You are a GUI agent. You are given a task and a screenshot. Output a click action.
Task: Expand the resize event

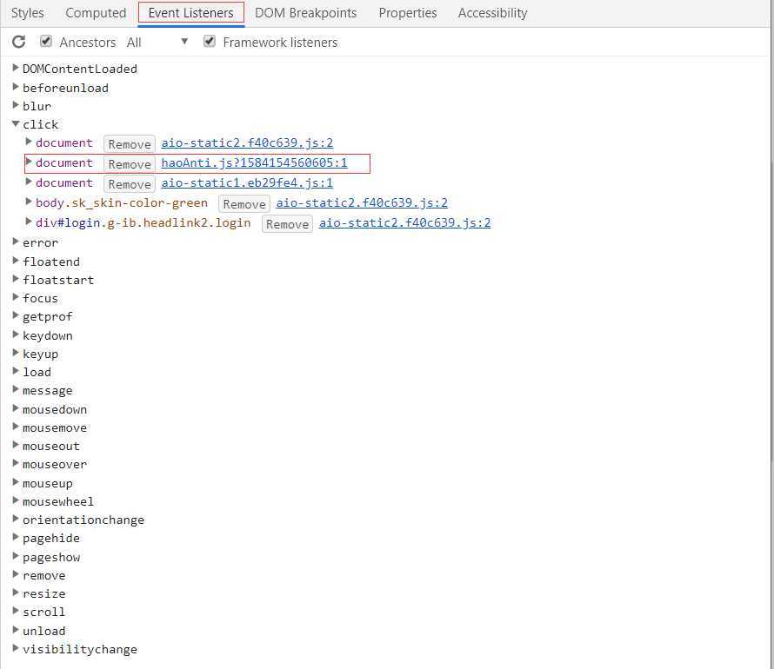click(16, 593)
